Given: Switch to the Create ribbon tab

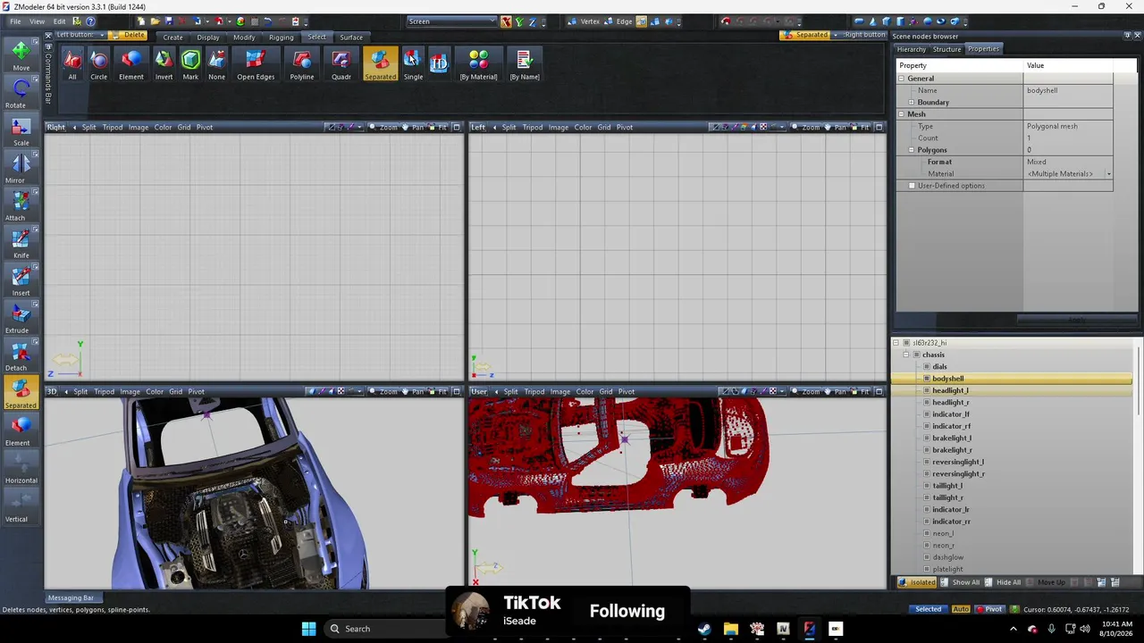Looking at the screenshot, I should point(172,38).
